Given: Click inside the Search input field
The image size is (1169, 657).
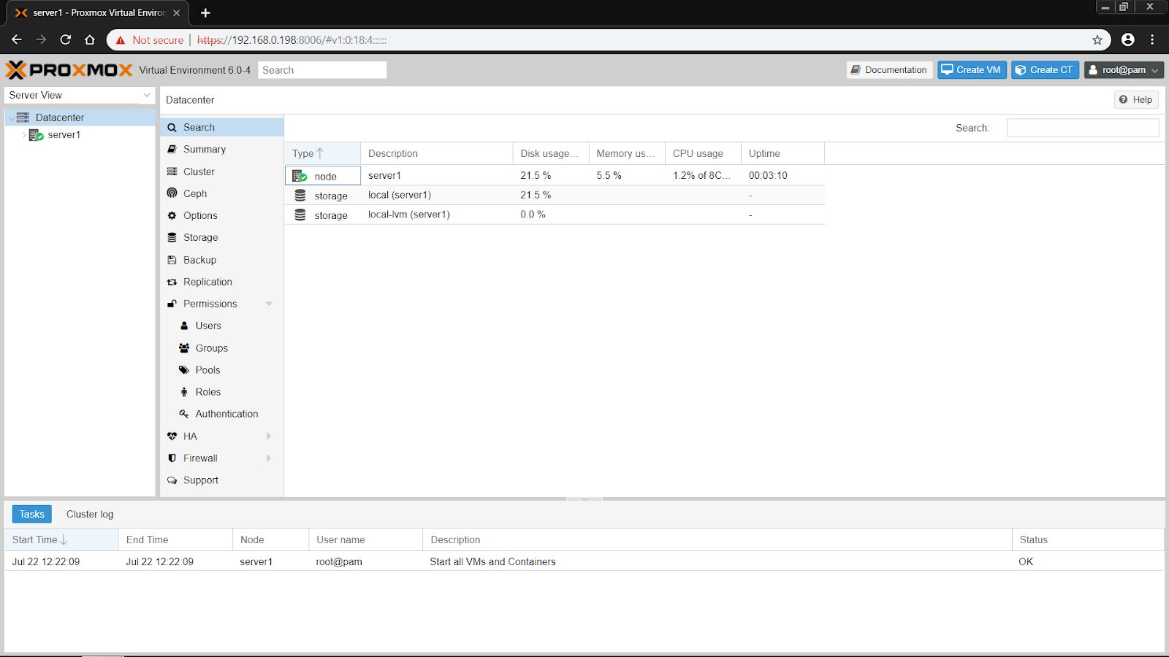Looking at the screenshot, I should click(321, 69).
